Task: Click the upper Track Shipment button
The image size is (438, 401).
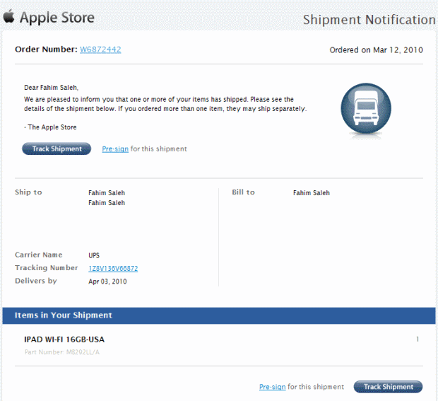Action: click(x=57, y=149)
